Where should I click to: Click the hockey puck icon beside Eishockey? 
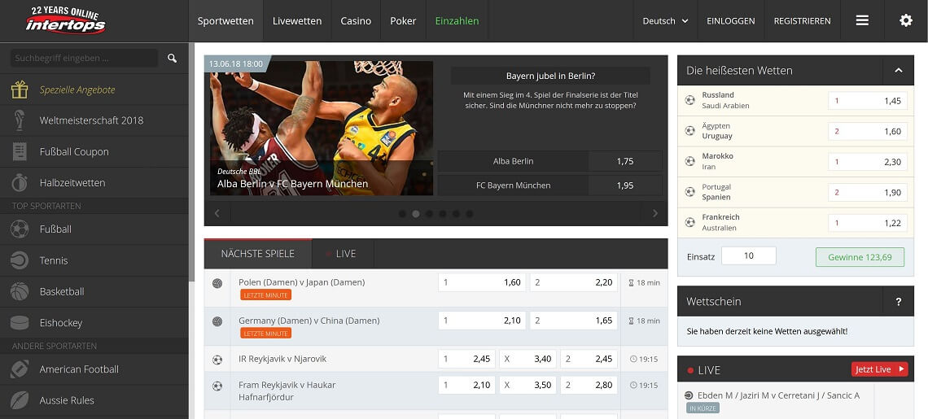pyautogui.click(x=20, y=322)
